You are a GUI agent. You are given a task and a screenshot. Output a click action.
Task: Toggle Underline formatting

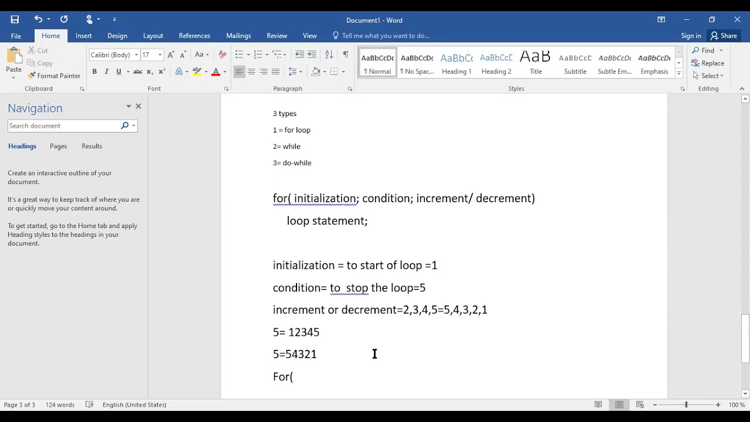click(119, 72)
